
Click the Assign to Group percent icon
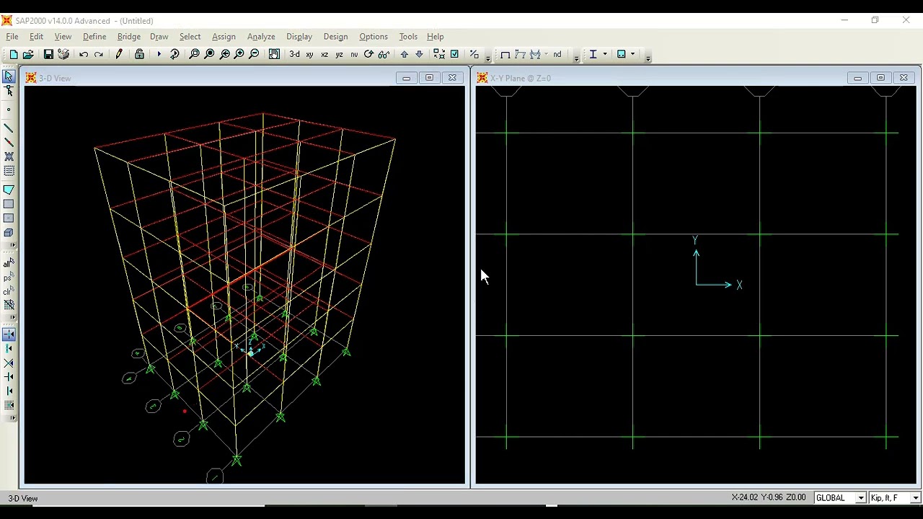474,54
